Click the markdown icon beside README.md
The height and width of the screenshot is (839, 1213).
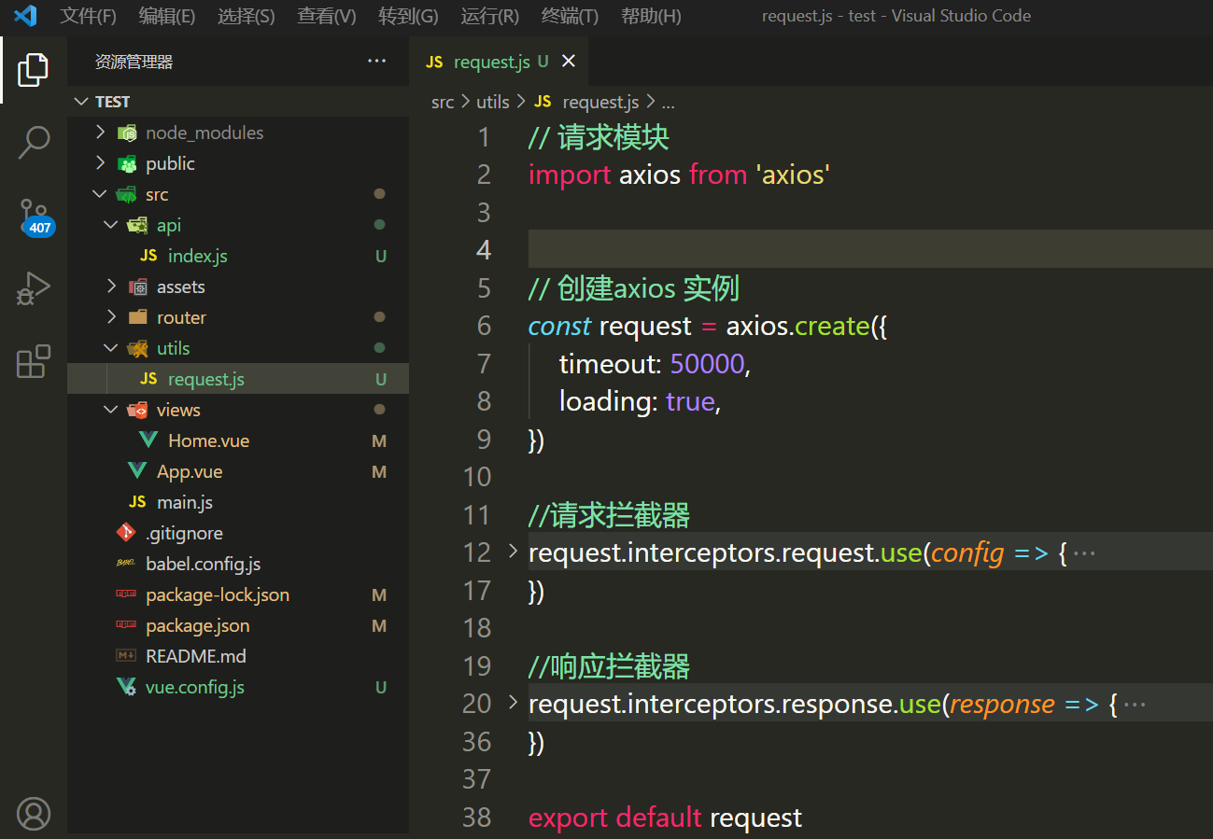click(126, 656)
